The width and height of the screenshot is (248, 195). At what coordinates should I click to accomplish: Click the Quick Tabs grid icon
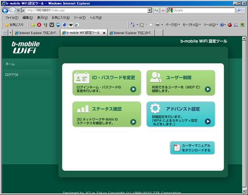[x=5, y=33]
